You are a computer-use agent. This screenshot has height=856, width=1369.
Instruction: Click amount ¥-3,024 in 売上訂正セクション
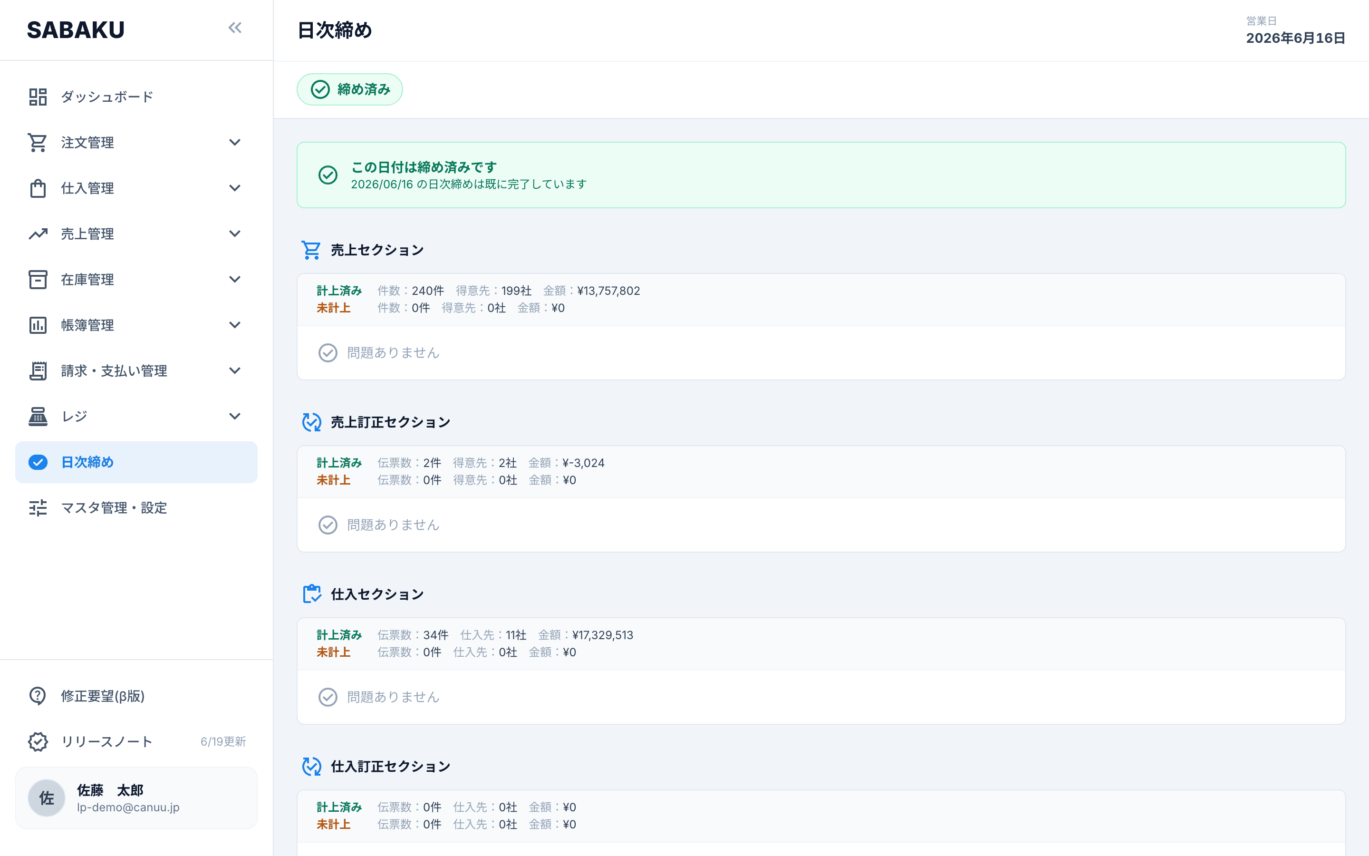[584, 463]
